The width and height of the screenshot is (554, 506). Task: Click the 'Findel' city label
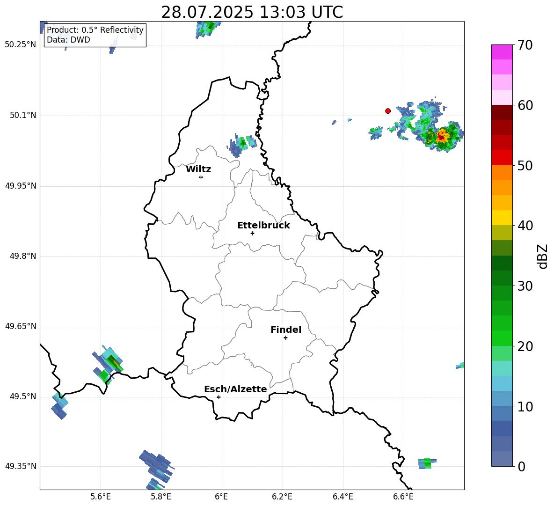coord(286,330)
